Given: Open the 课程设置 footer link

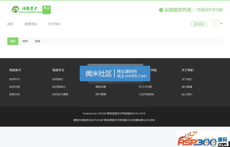Looking at the screenshot, I should [x=101, y=87].
